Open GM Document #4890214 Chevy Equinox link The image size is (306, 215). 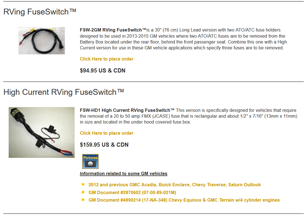[x=184, y=200]
